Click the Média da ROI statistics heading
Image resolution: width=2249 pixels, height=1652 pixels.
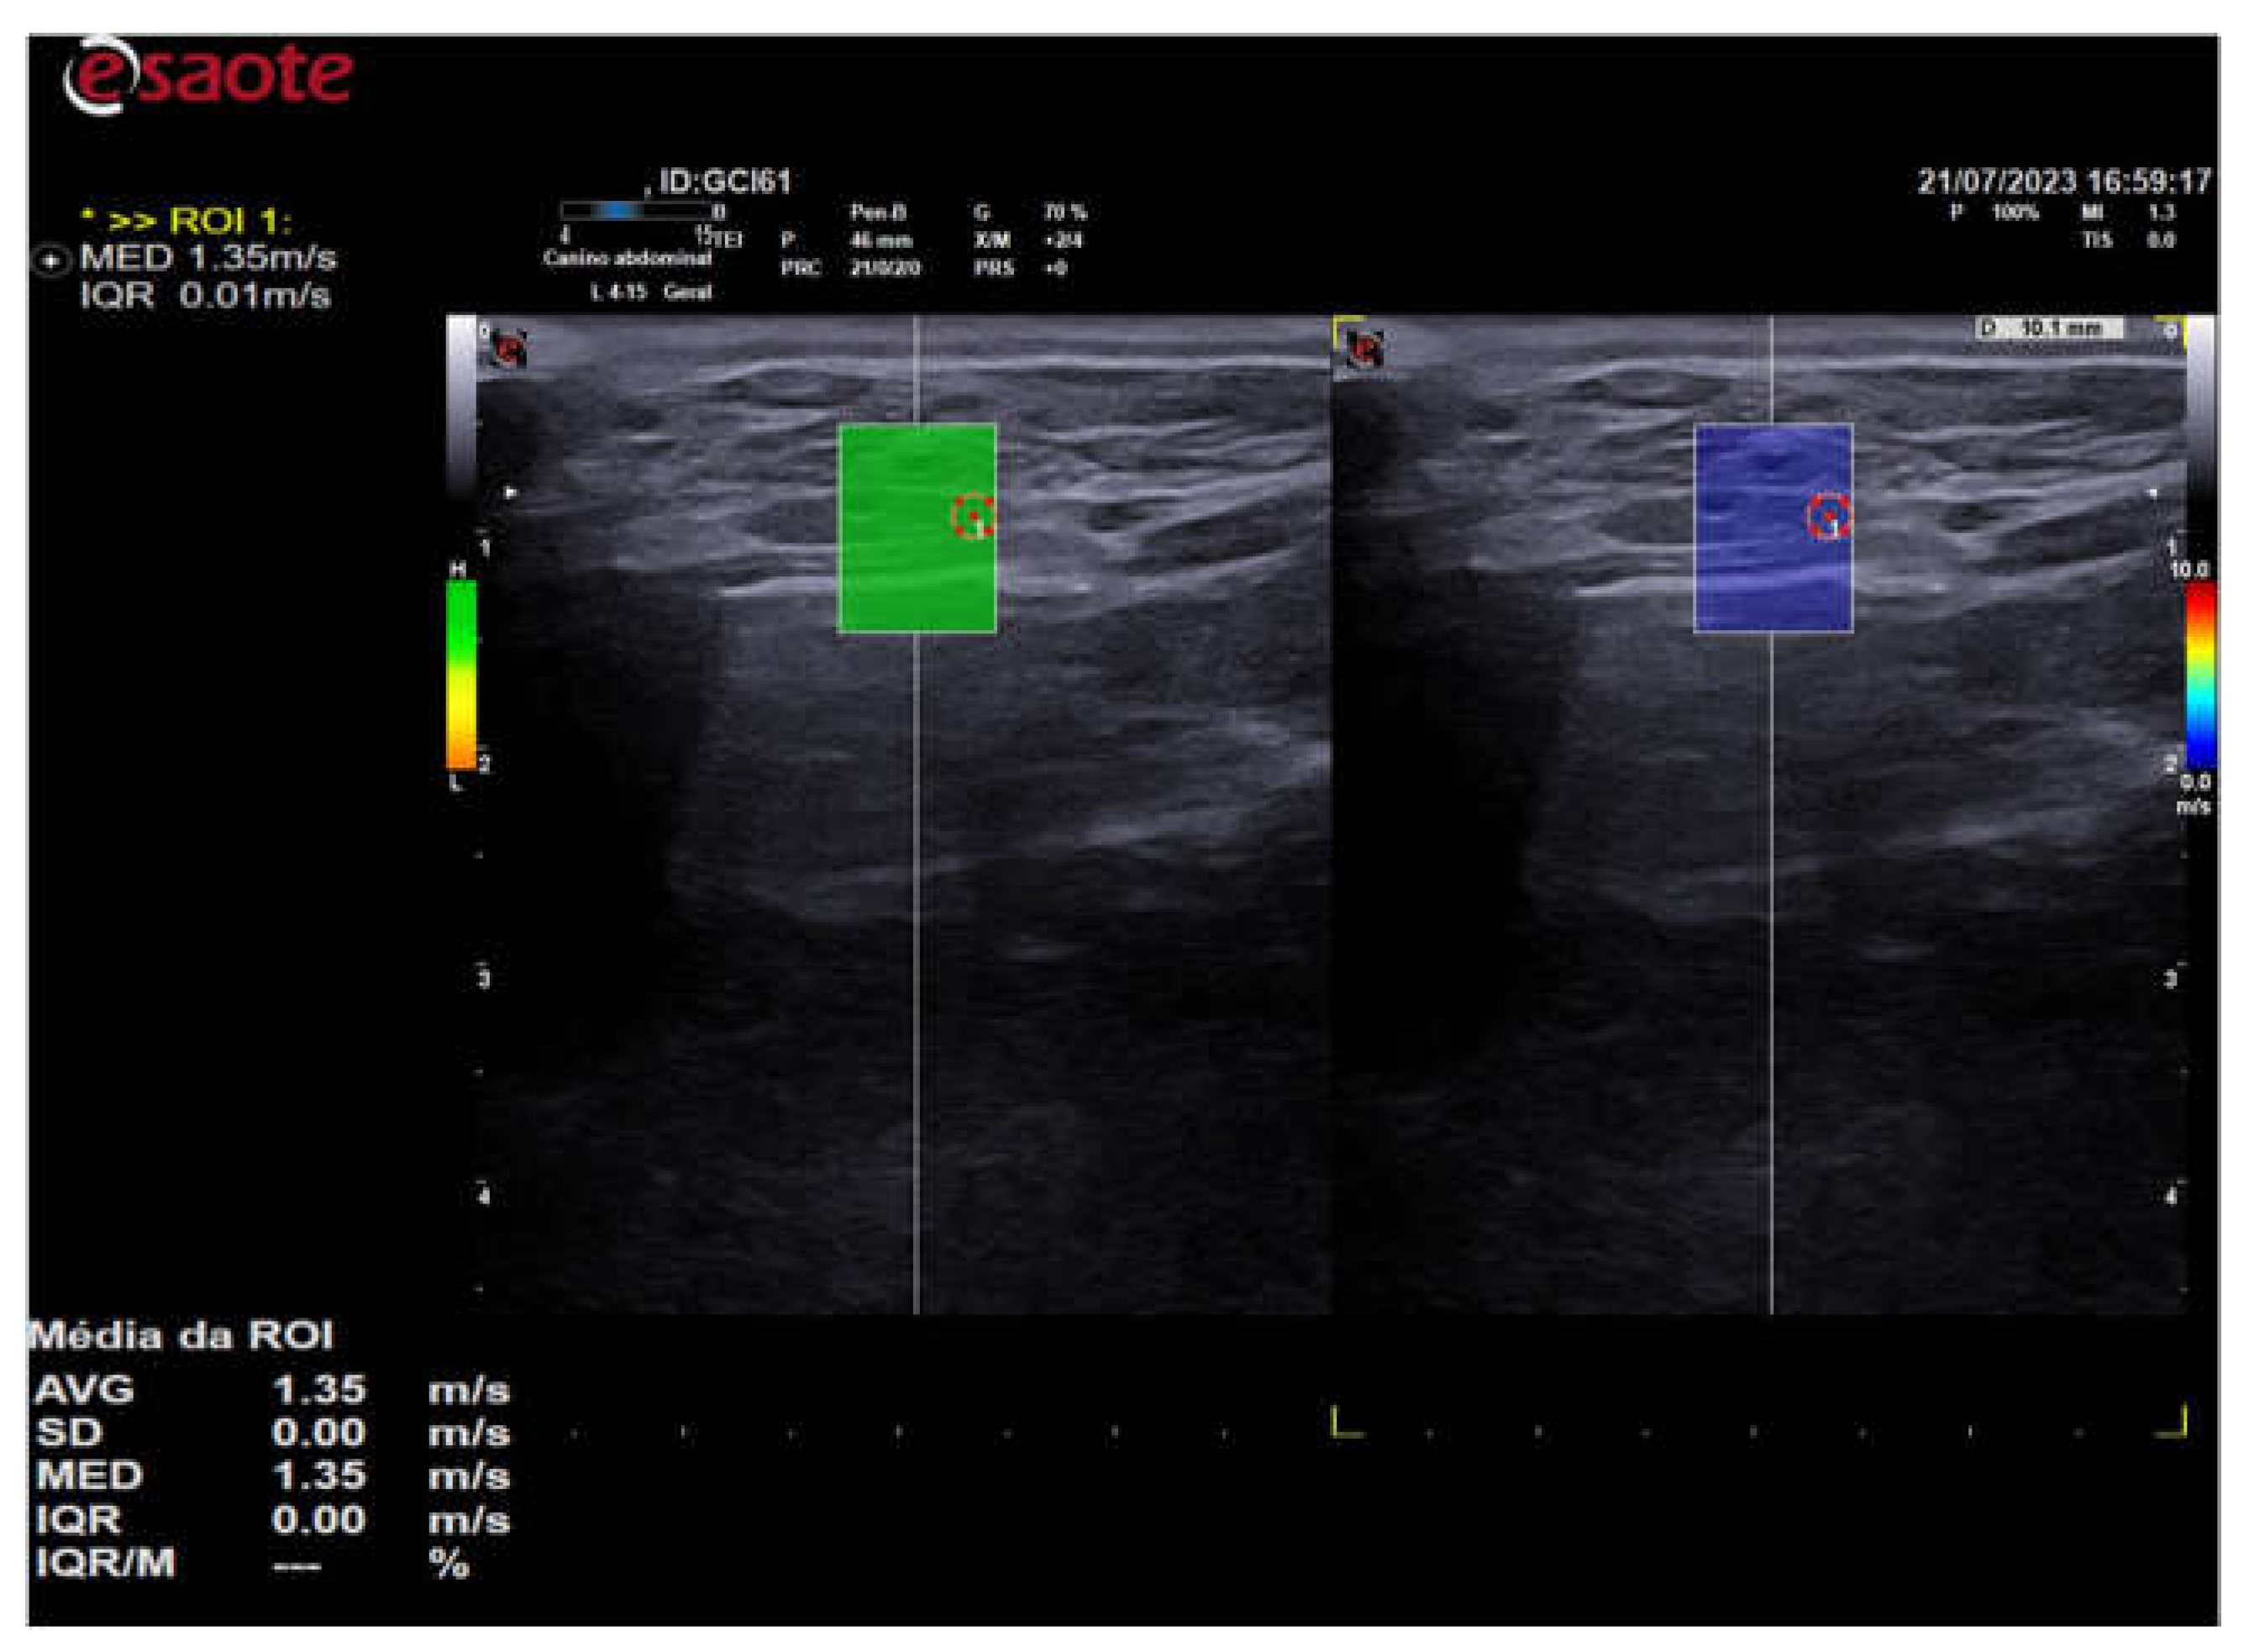click(x=180, y=1336)
